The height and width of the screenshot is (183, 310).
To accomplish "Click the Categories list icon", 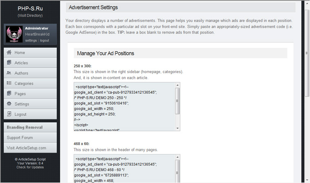I will point(9,83).
